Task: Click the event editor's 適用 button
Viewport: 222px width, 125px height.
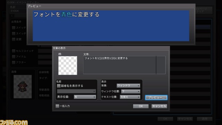Action: (204, 119)
